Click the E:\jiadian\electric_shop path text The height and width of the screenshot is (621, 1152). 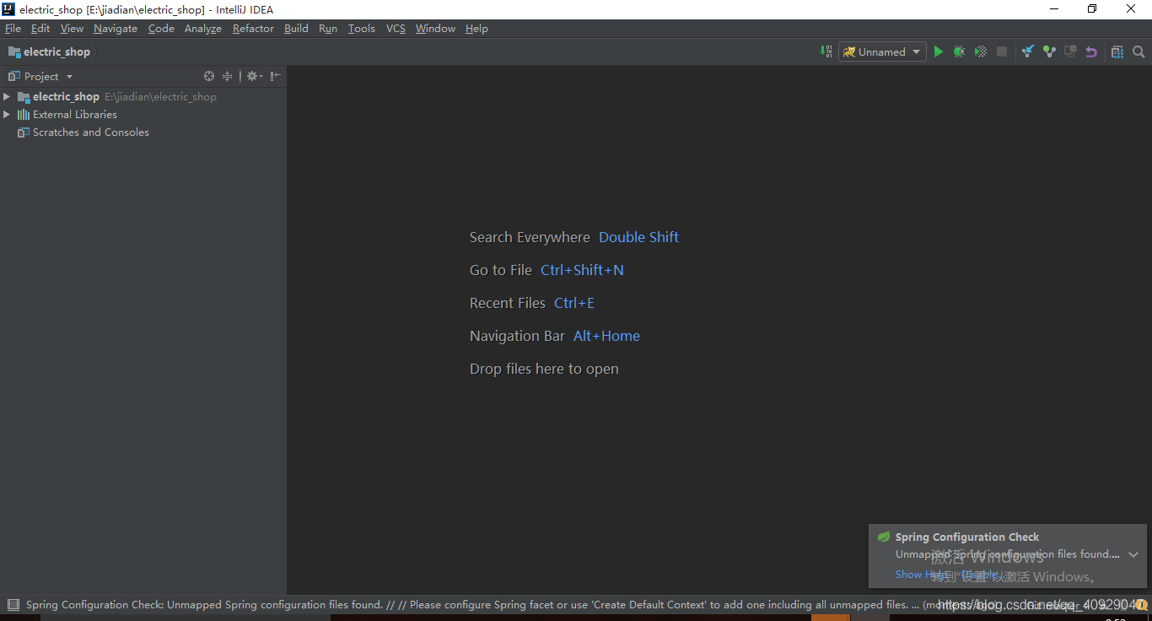pyautogui.click(x=160, y=96)
